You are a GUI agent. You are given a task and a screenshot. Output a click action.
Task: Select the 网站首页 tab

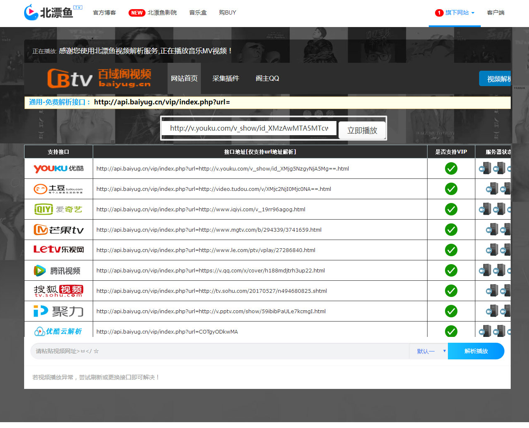click(x=184, y=78)
